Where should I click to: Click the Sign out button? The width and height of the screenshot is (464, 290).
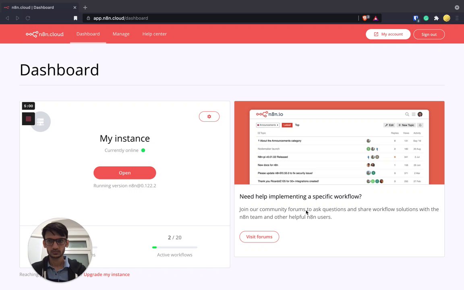click(429, 34)
